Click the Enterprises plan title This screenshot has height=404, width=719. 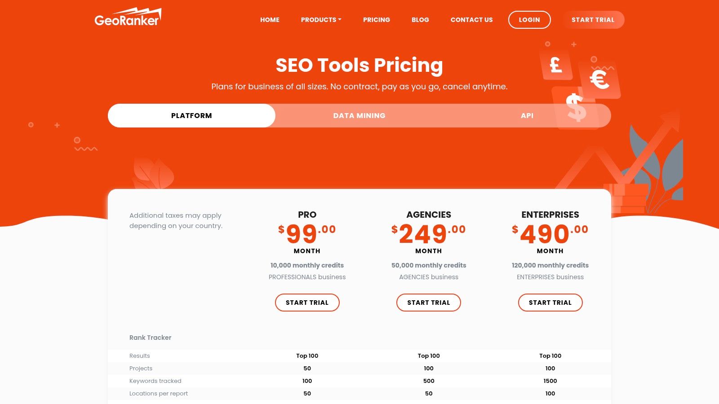coord(550,215)
